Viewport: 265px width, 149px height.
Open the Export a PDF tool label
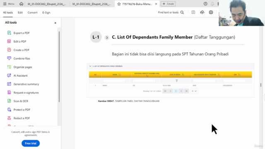click(x=22, y=33)
